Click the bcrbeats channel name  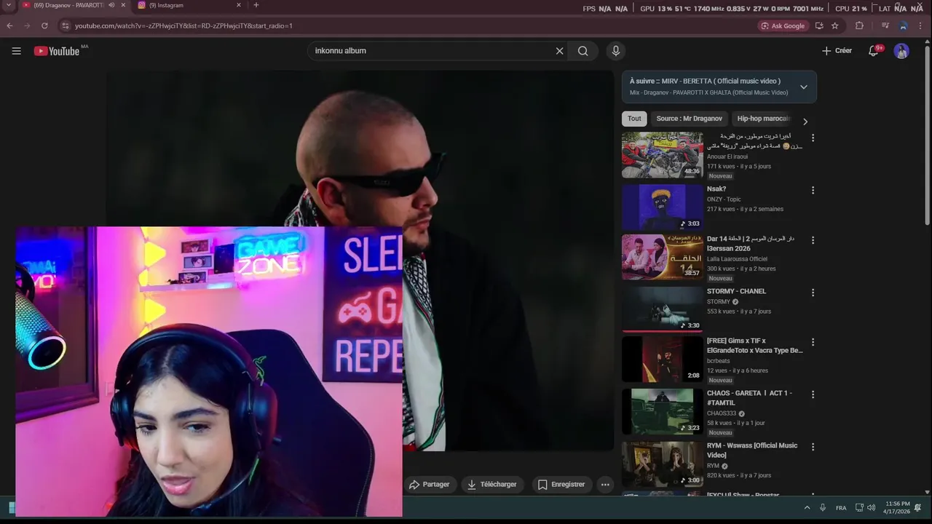point(718,361)
